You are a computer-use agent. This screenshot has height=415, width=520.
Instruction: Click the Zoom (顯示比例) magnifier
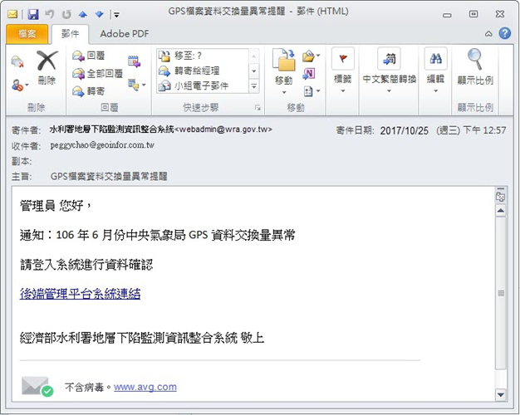click(475, 67)
